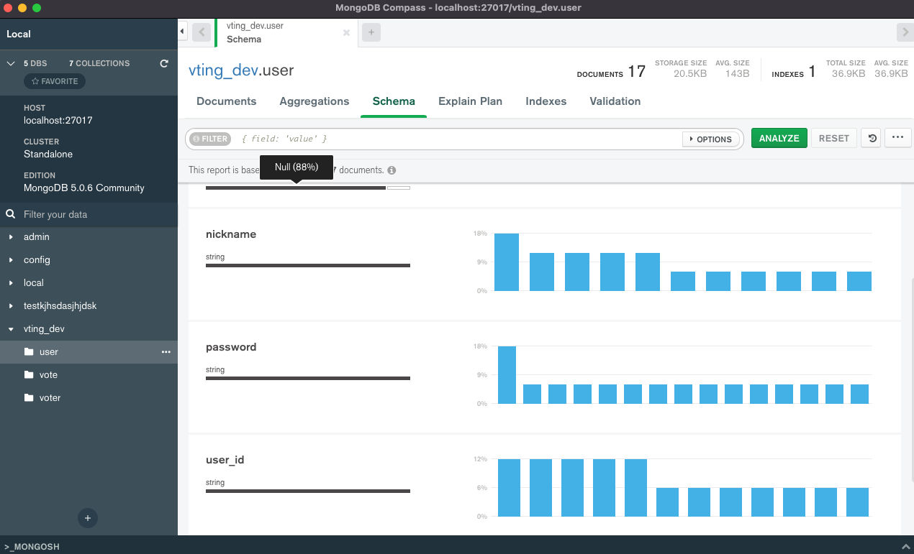Open the Validation tab
This screenshot has height=554, width=914.
(x=615, y=101)
